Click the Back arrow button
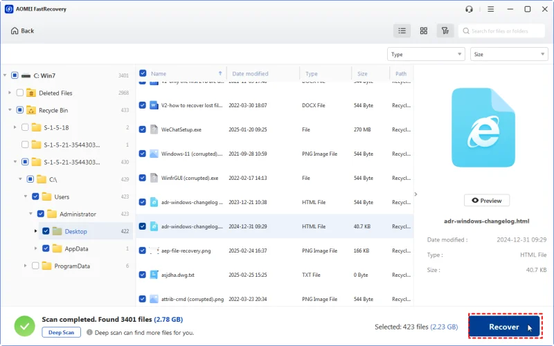554x346 pixels. [22, 31]
